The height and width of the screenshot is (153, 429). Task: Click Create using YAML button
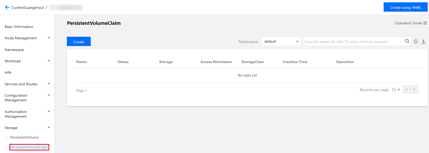coord(405,7)
